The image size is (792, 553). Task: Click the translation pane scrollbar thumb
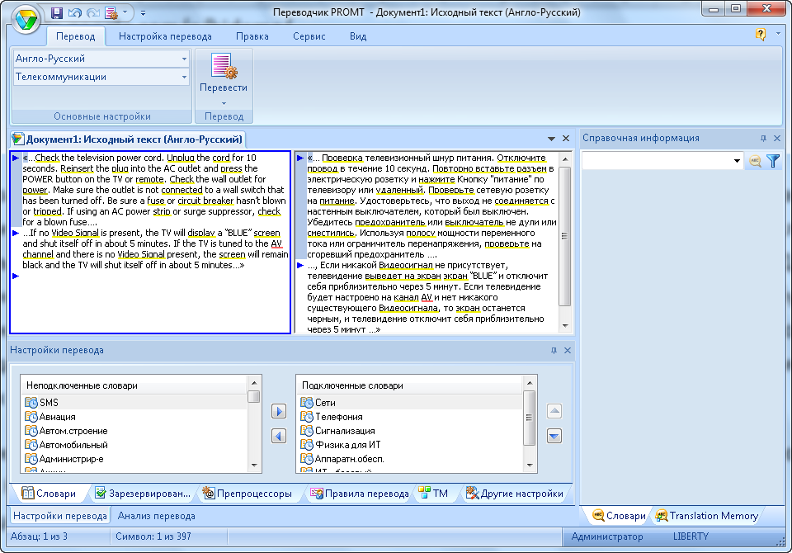564,235
